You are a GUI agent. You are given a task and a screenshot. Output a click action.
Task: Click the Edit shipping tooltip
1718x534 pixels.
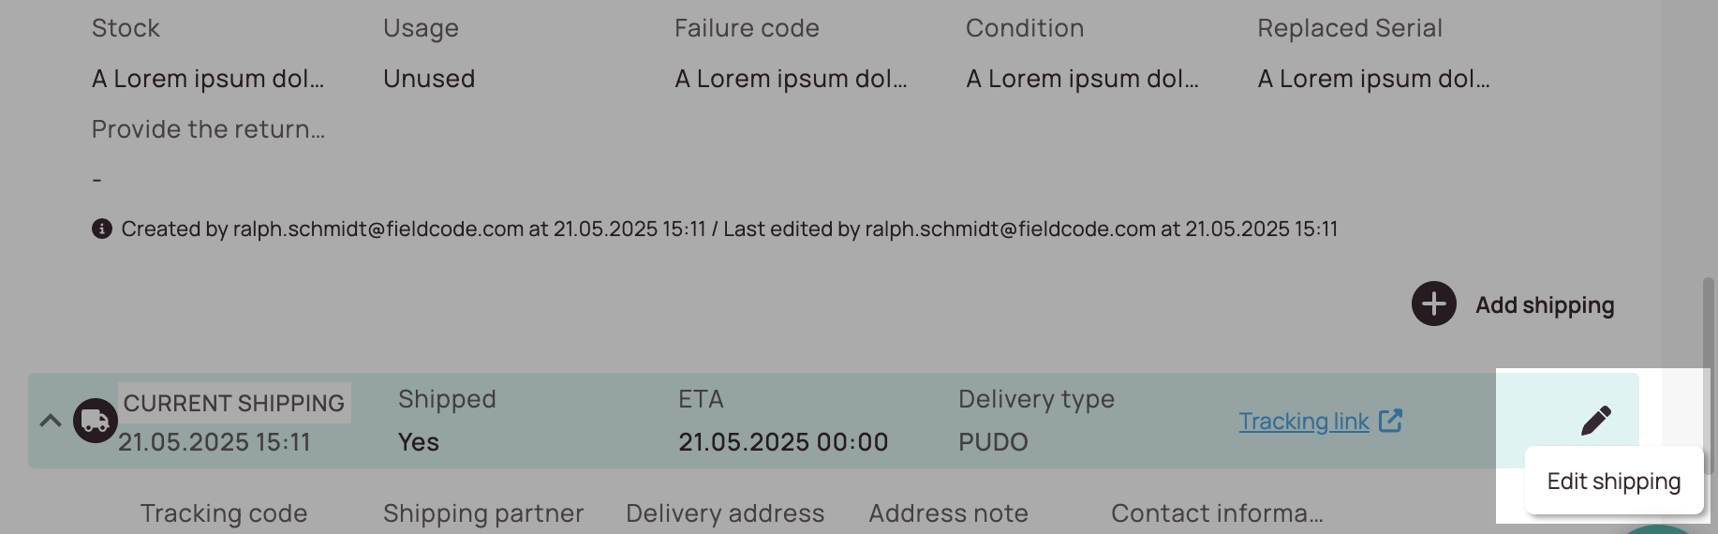coord(1614,481)
